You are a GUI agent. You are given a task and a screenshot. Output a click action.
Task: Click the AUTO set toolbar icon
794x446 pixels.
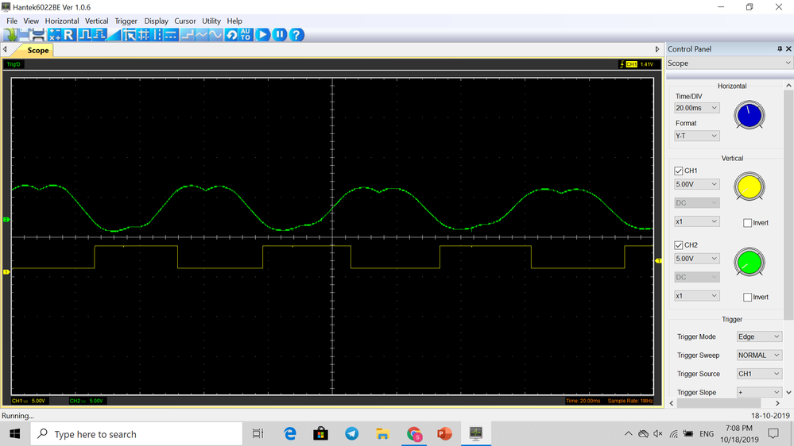click(x=246, y=34)
